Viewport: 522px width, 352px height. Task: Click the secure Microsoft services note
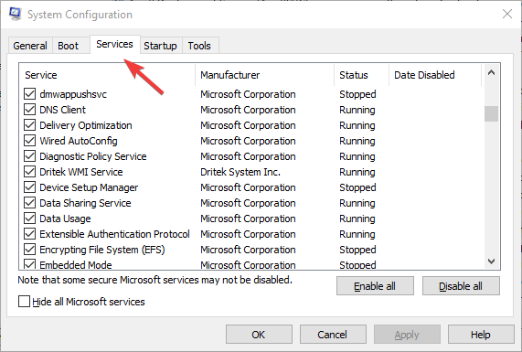tap(154, 280)
